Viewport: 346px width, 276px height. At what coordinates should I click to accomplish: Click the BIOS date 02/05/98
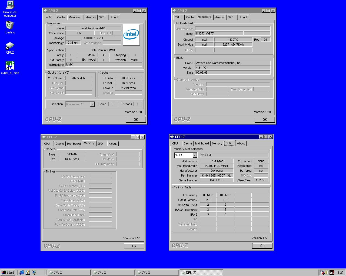click(x=233, y=73)
